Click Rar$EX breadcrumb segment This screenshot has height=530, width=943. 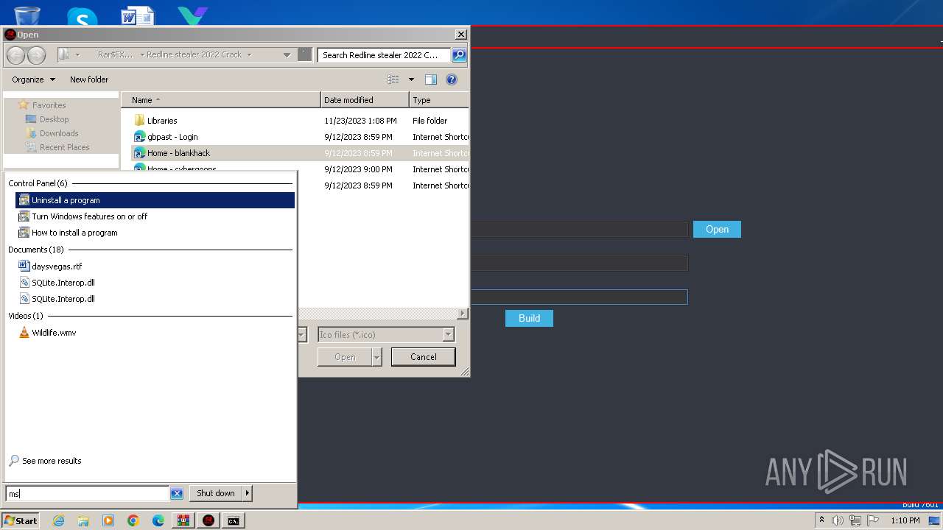coord(116,55)
